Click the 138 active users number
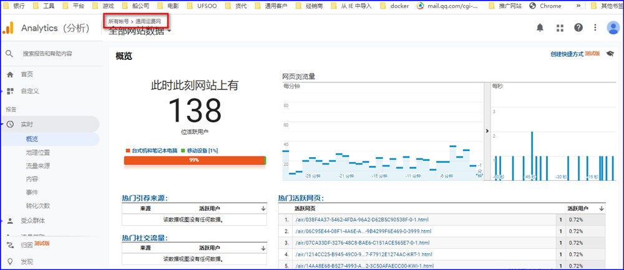Viewport: 624px width, 270px height. (195, 110)
